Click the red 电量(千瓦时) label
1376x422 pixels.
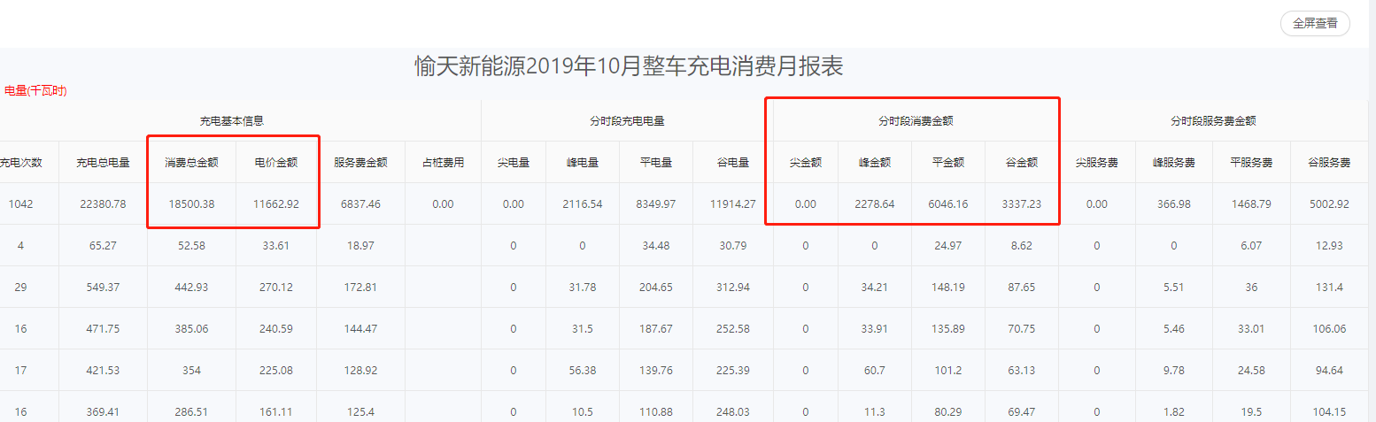tap(35, 90)
